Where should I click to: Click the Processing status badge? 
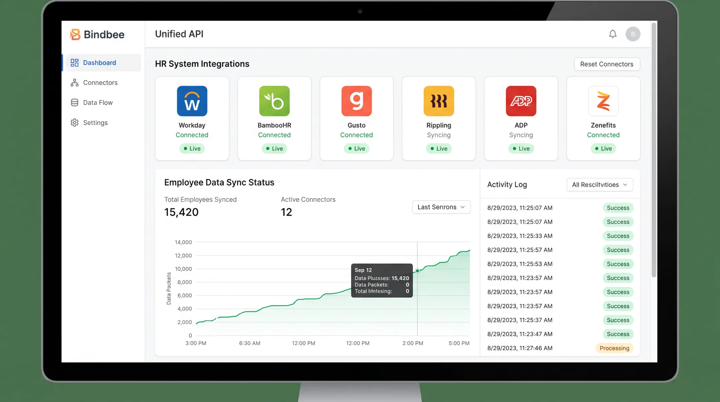(x=614, y=348)
